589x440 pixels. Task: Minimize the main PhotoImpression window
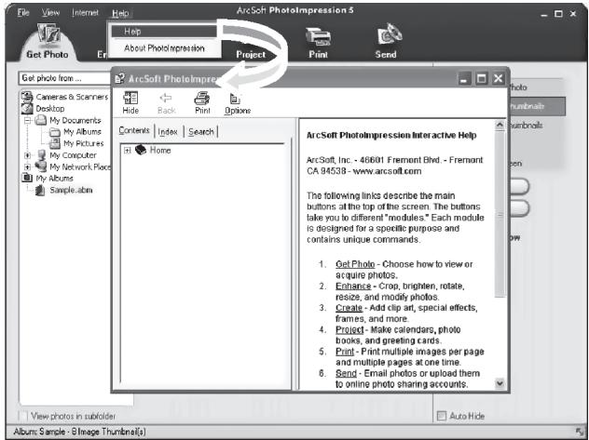point(544,14)
